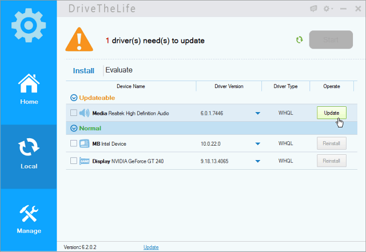366x252 pixels.
Task: Update the Realtek audio driver
Action: tap(332, 113)
